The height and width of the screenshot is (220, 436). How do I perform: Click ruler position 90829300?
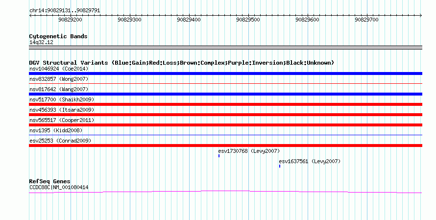coord(130,20)
